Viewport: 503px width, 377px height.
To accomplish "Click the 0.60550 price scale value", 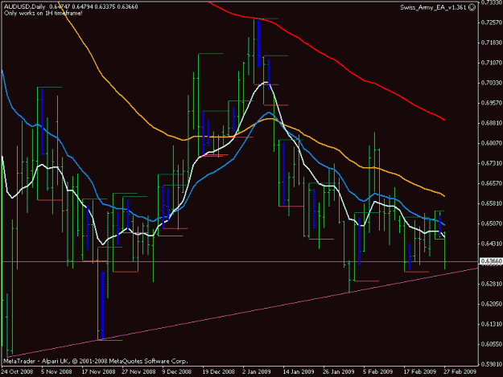I will click(x=492, y=344).
